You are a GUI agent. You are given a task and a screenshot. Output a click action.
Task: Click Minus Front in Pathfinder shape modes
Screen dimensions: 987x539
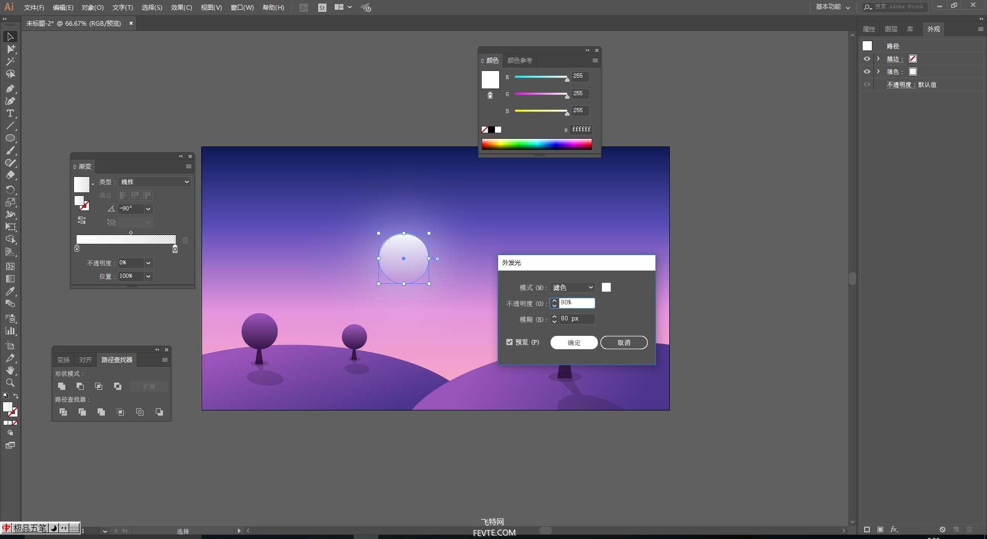pos(80,386)
